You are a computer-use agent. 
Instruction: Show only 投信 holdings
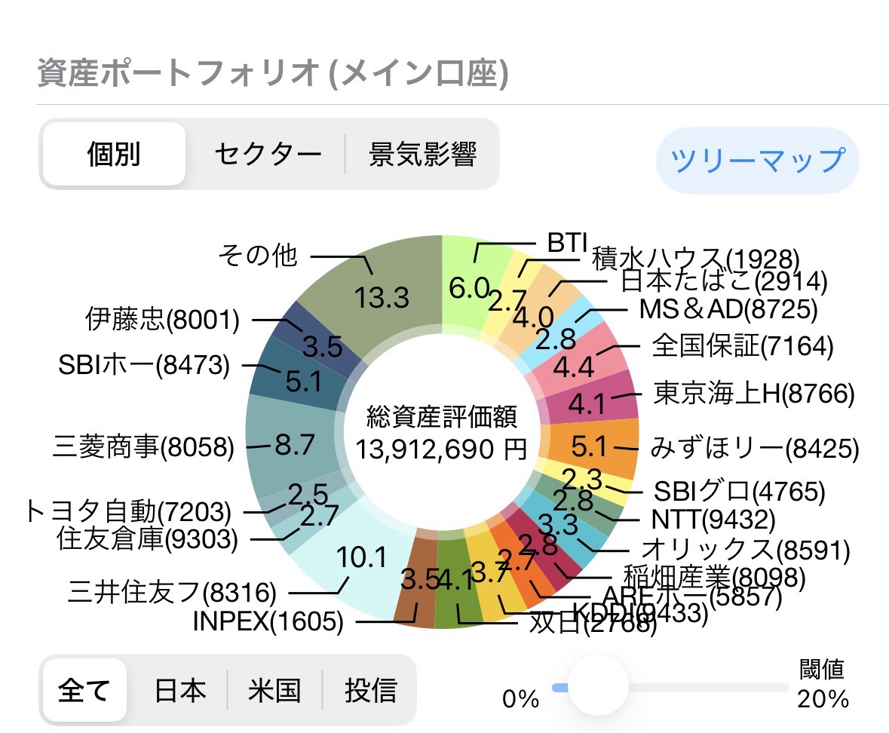370,690
